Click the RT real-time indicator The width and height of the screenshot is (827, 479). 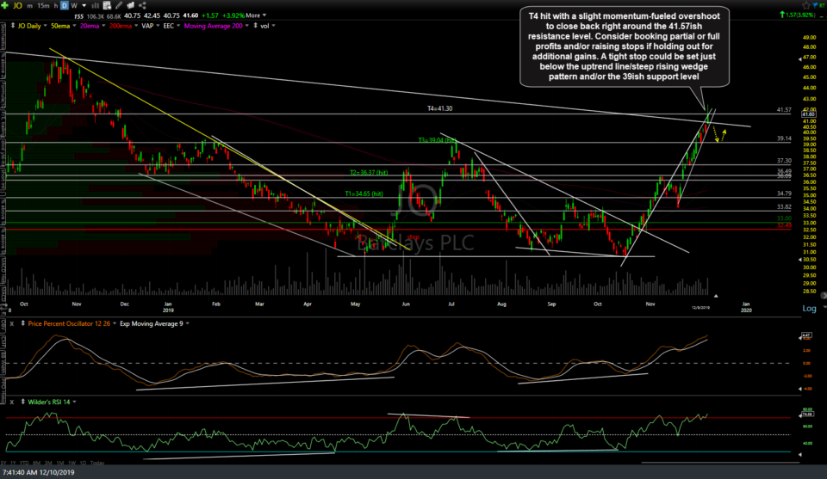822,5
